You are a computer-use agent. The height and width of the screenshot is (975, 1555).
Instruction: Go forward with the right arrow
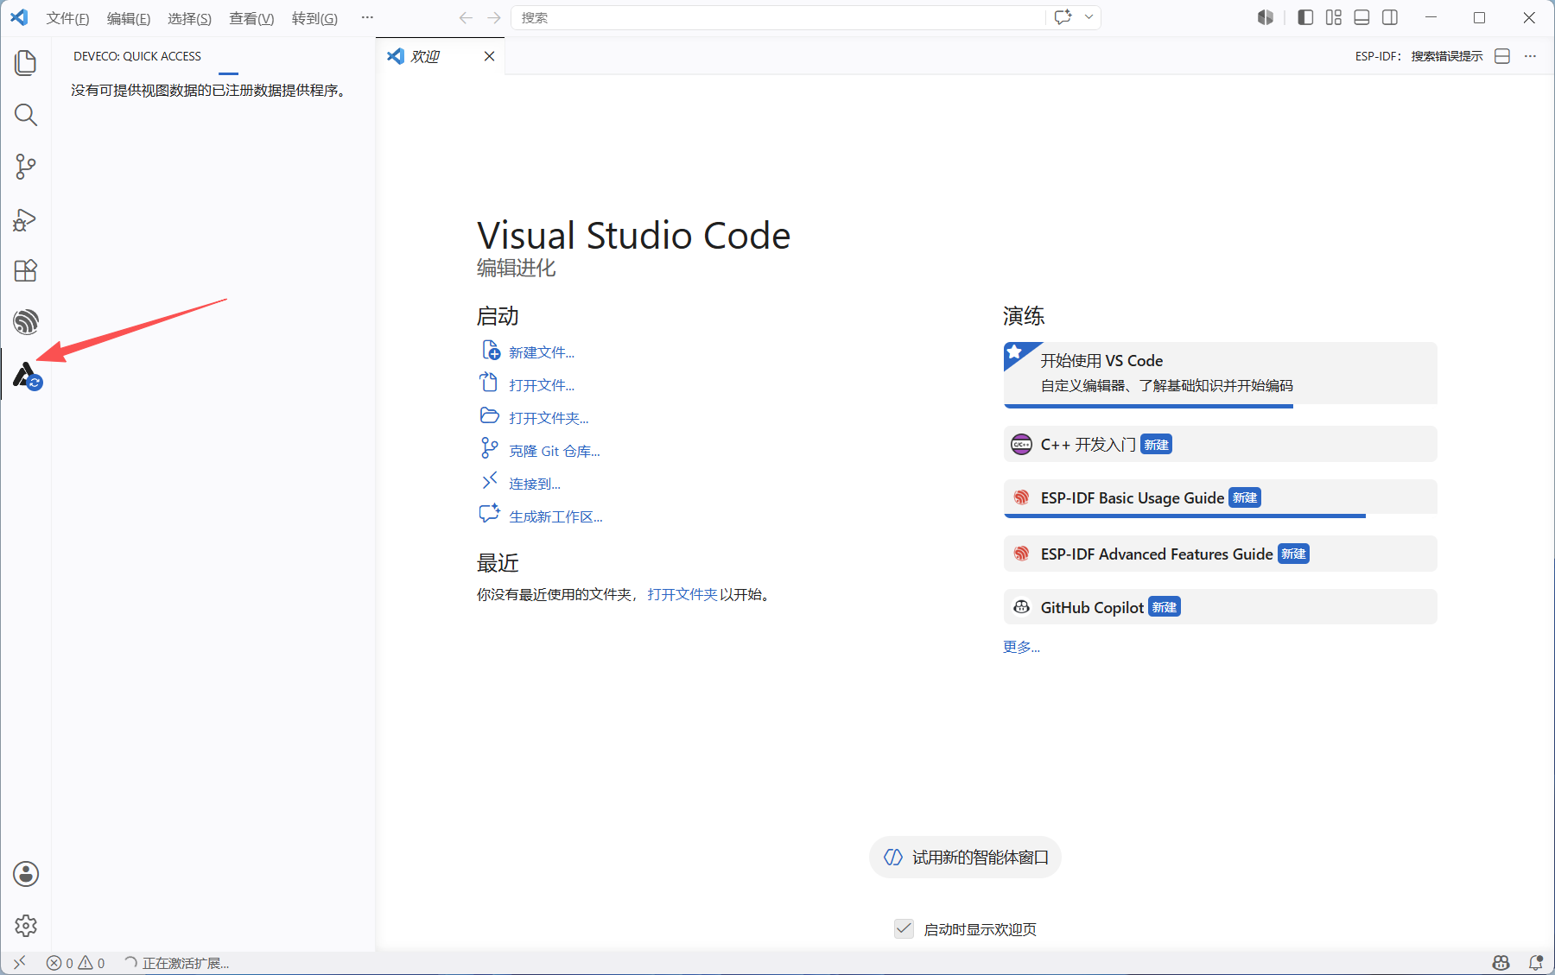coord(494,17)
